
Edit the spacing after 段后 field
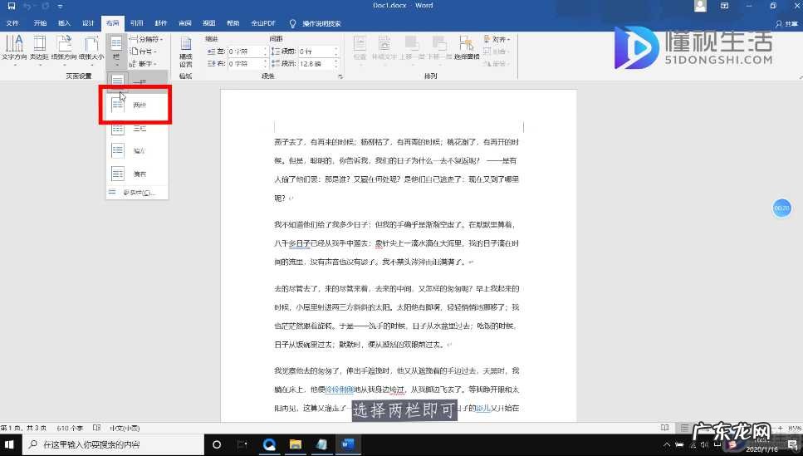(x=319, y=63)
